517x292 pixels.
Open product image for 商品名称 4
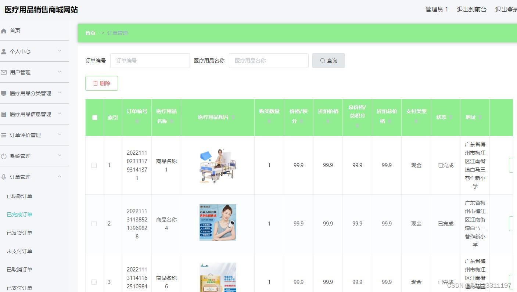click(x=218, y=223)
